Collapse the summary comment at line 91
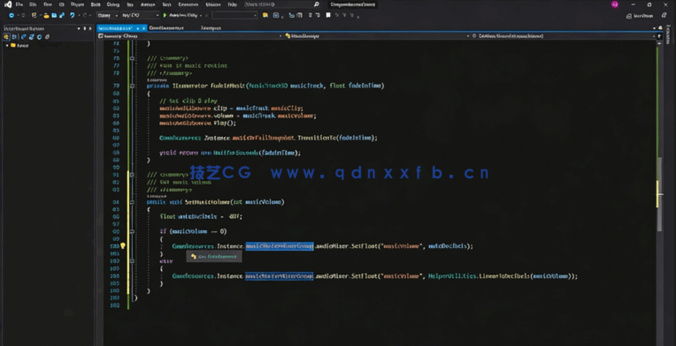Screen dimensions: 676x346 tap(132, 175)
